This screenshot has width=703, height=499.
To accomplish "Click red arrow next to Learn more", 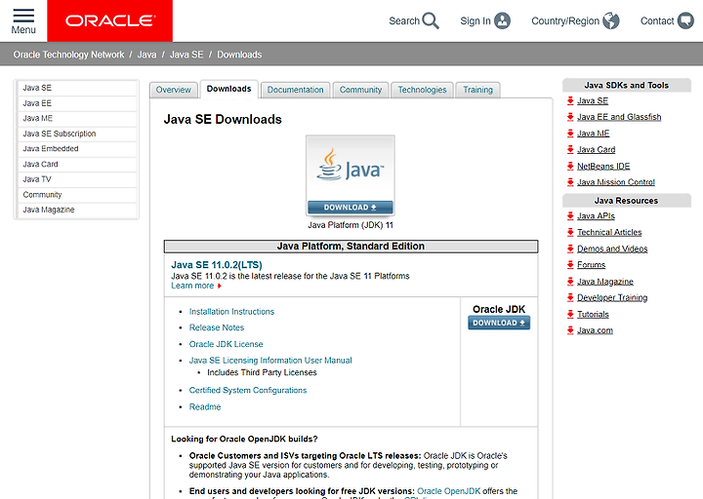I will point(220,286).
